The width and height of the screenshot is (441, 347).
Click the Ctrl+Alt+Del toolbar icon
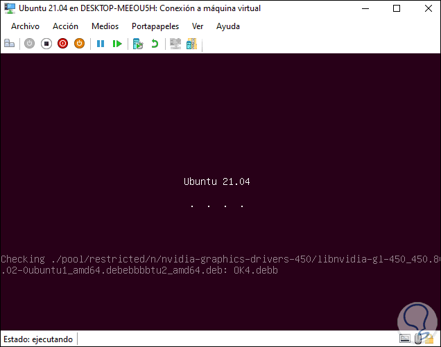(9, 44)
